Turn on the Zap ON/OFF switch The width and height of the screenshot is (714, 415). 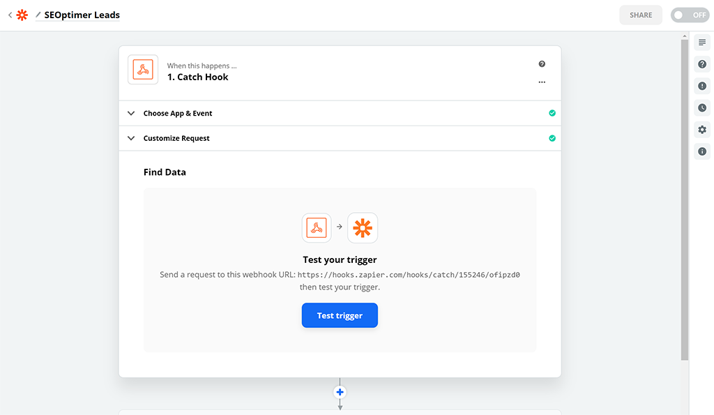click(x=690, y=15)
